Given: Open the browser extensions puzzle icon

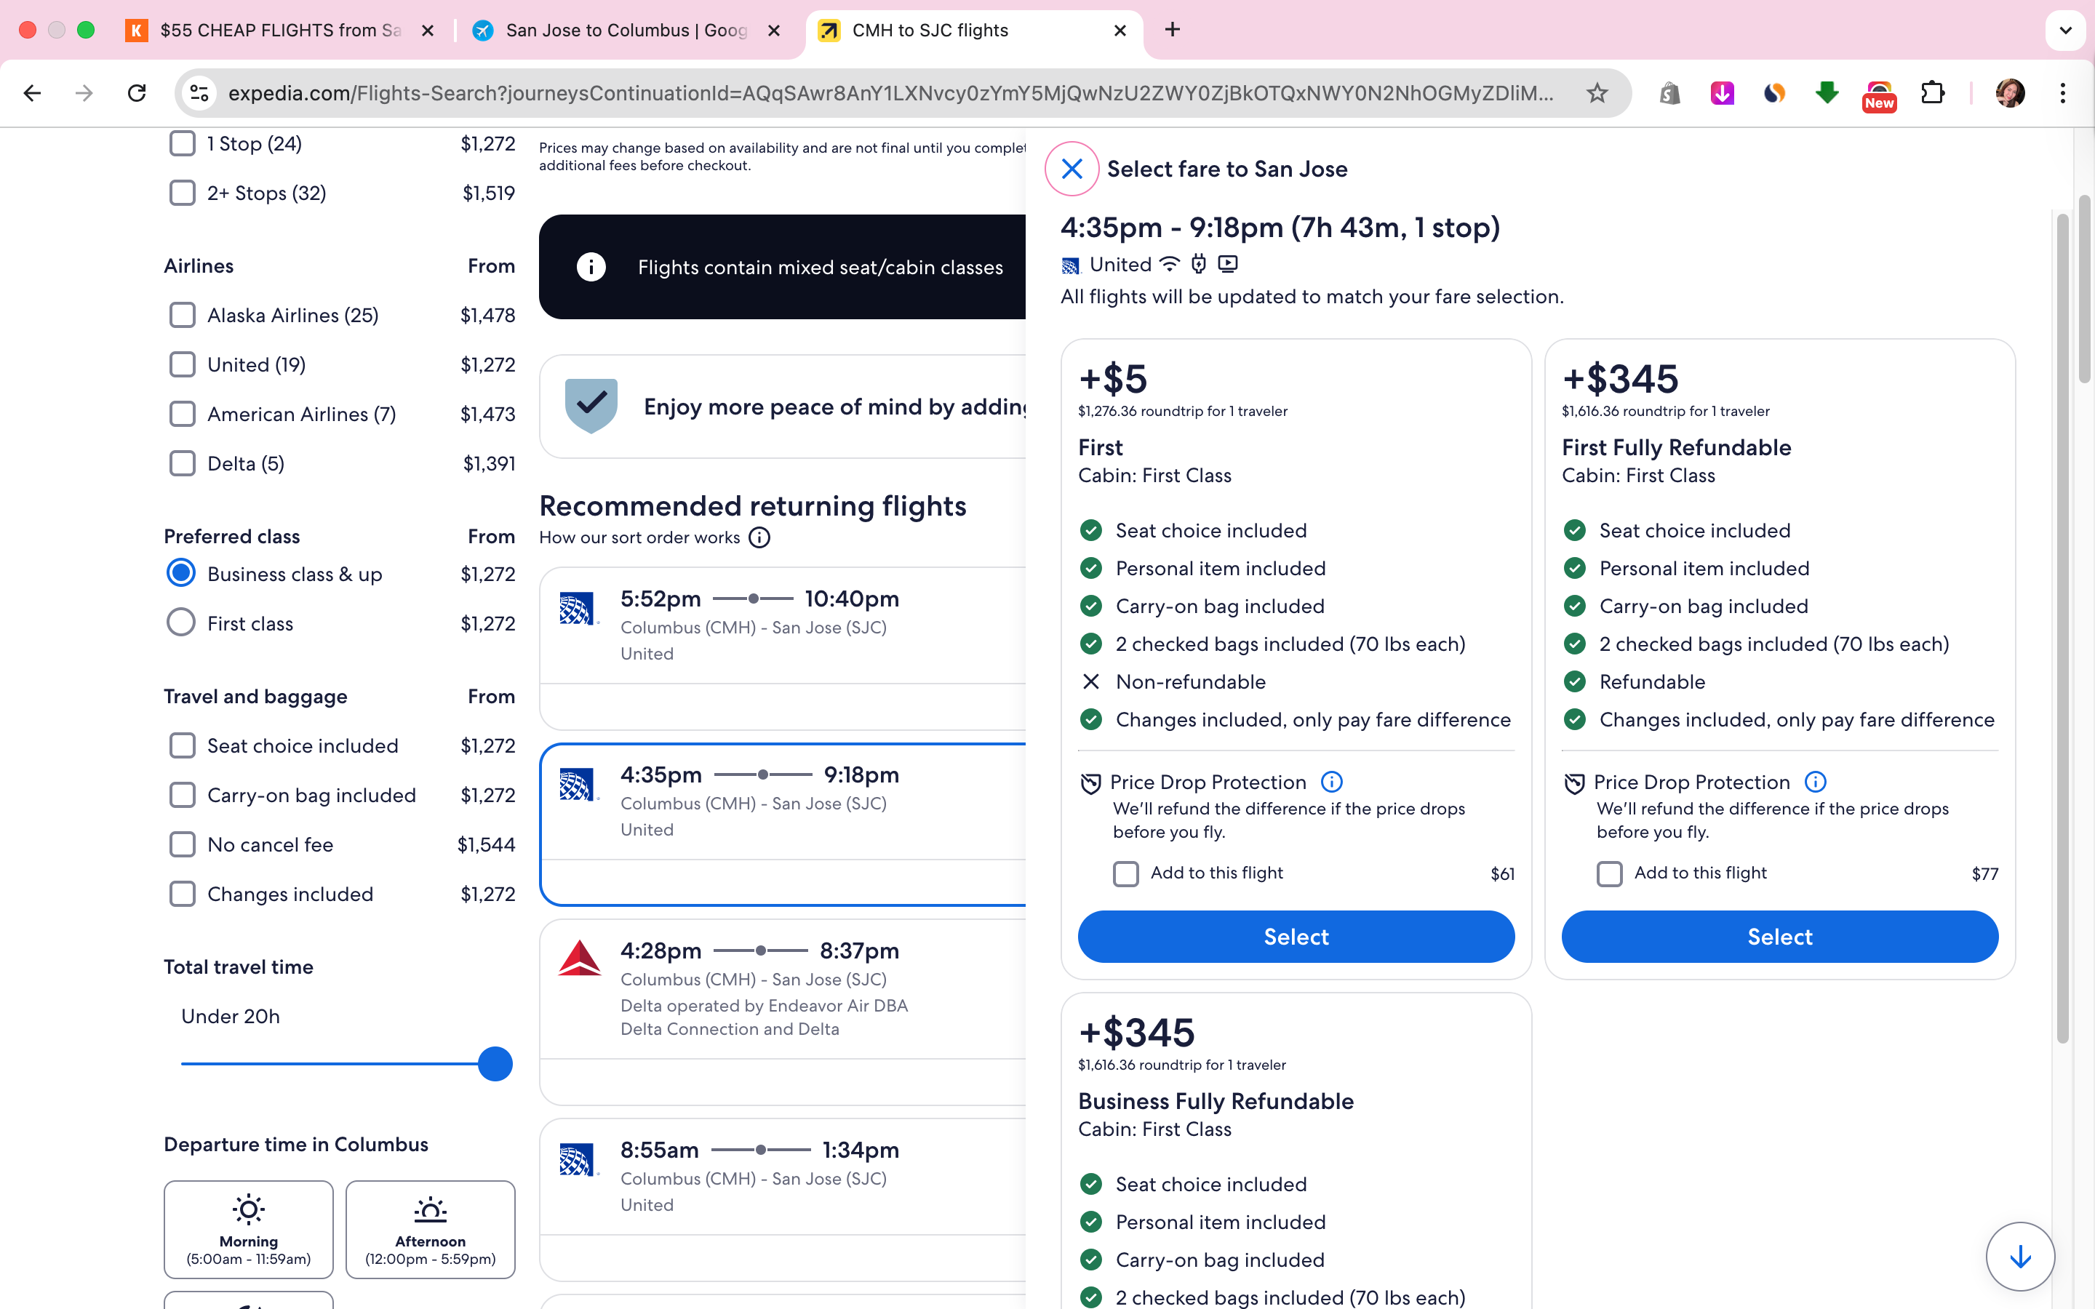Looking at the screenshot, I should tap(1932, 92).
